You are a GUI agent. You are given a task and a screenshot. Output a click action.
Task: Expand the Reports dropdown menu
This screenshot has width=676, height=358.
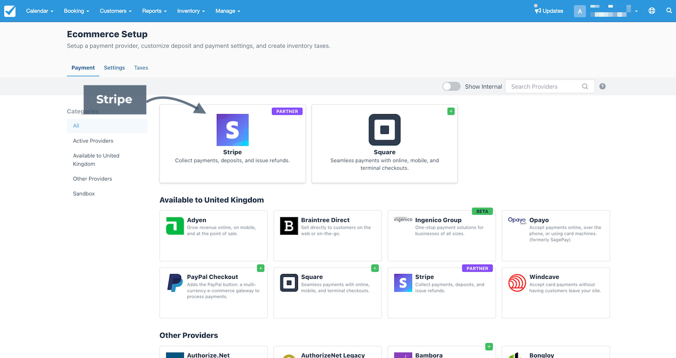[155, 11]
